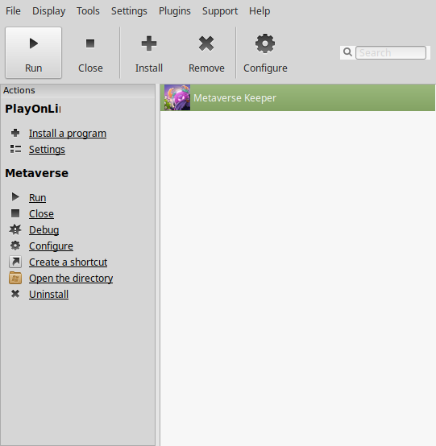Click the PlayOnLinux sidebar heading

click(x=33, y=109)
